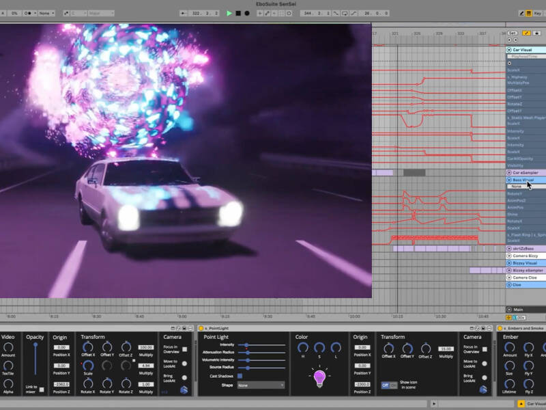Click the Set locator button
This screenshot has width=546, height=410.
point(512,33)
